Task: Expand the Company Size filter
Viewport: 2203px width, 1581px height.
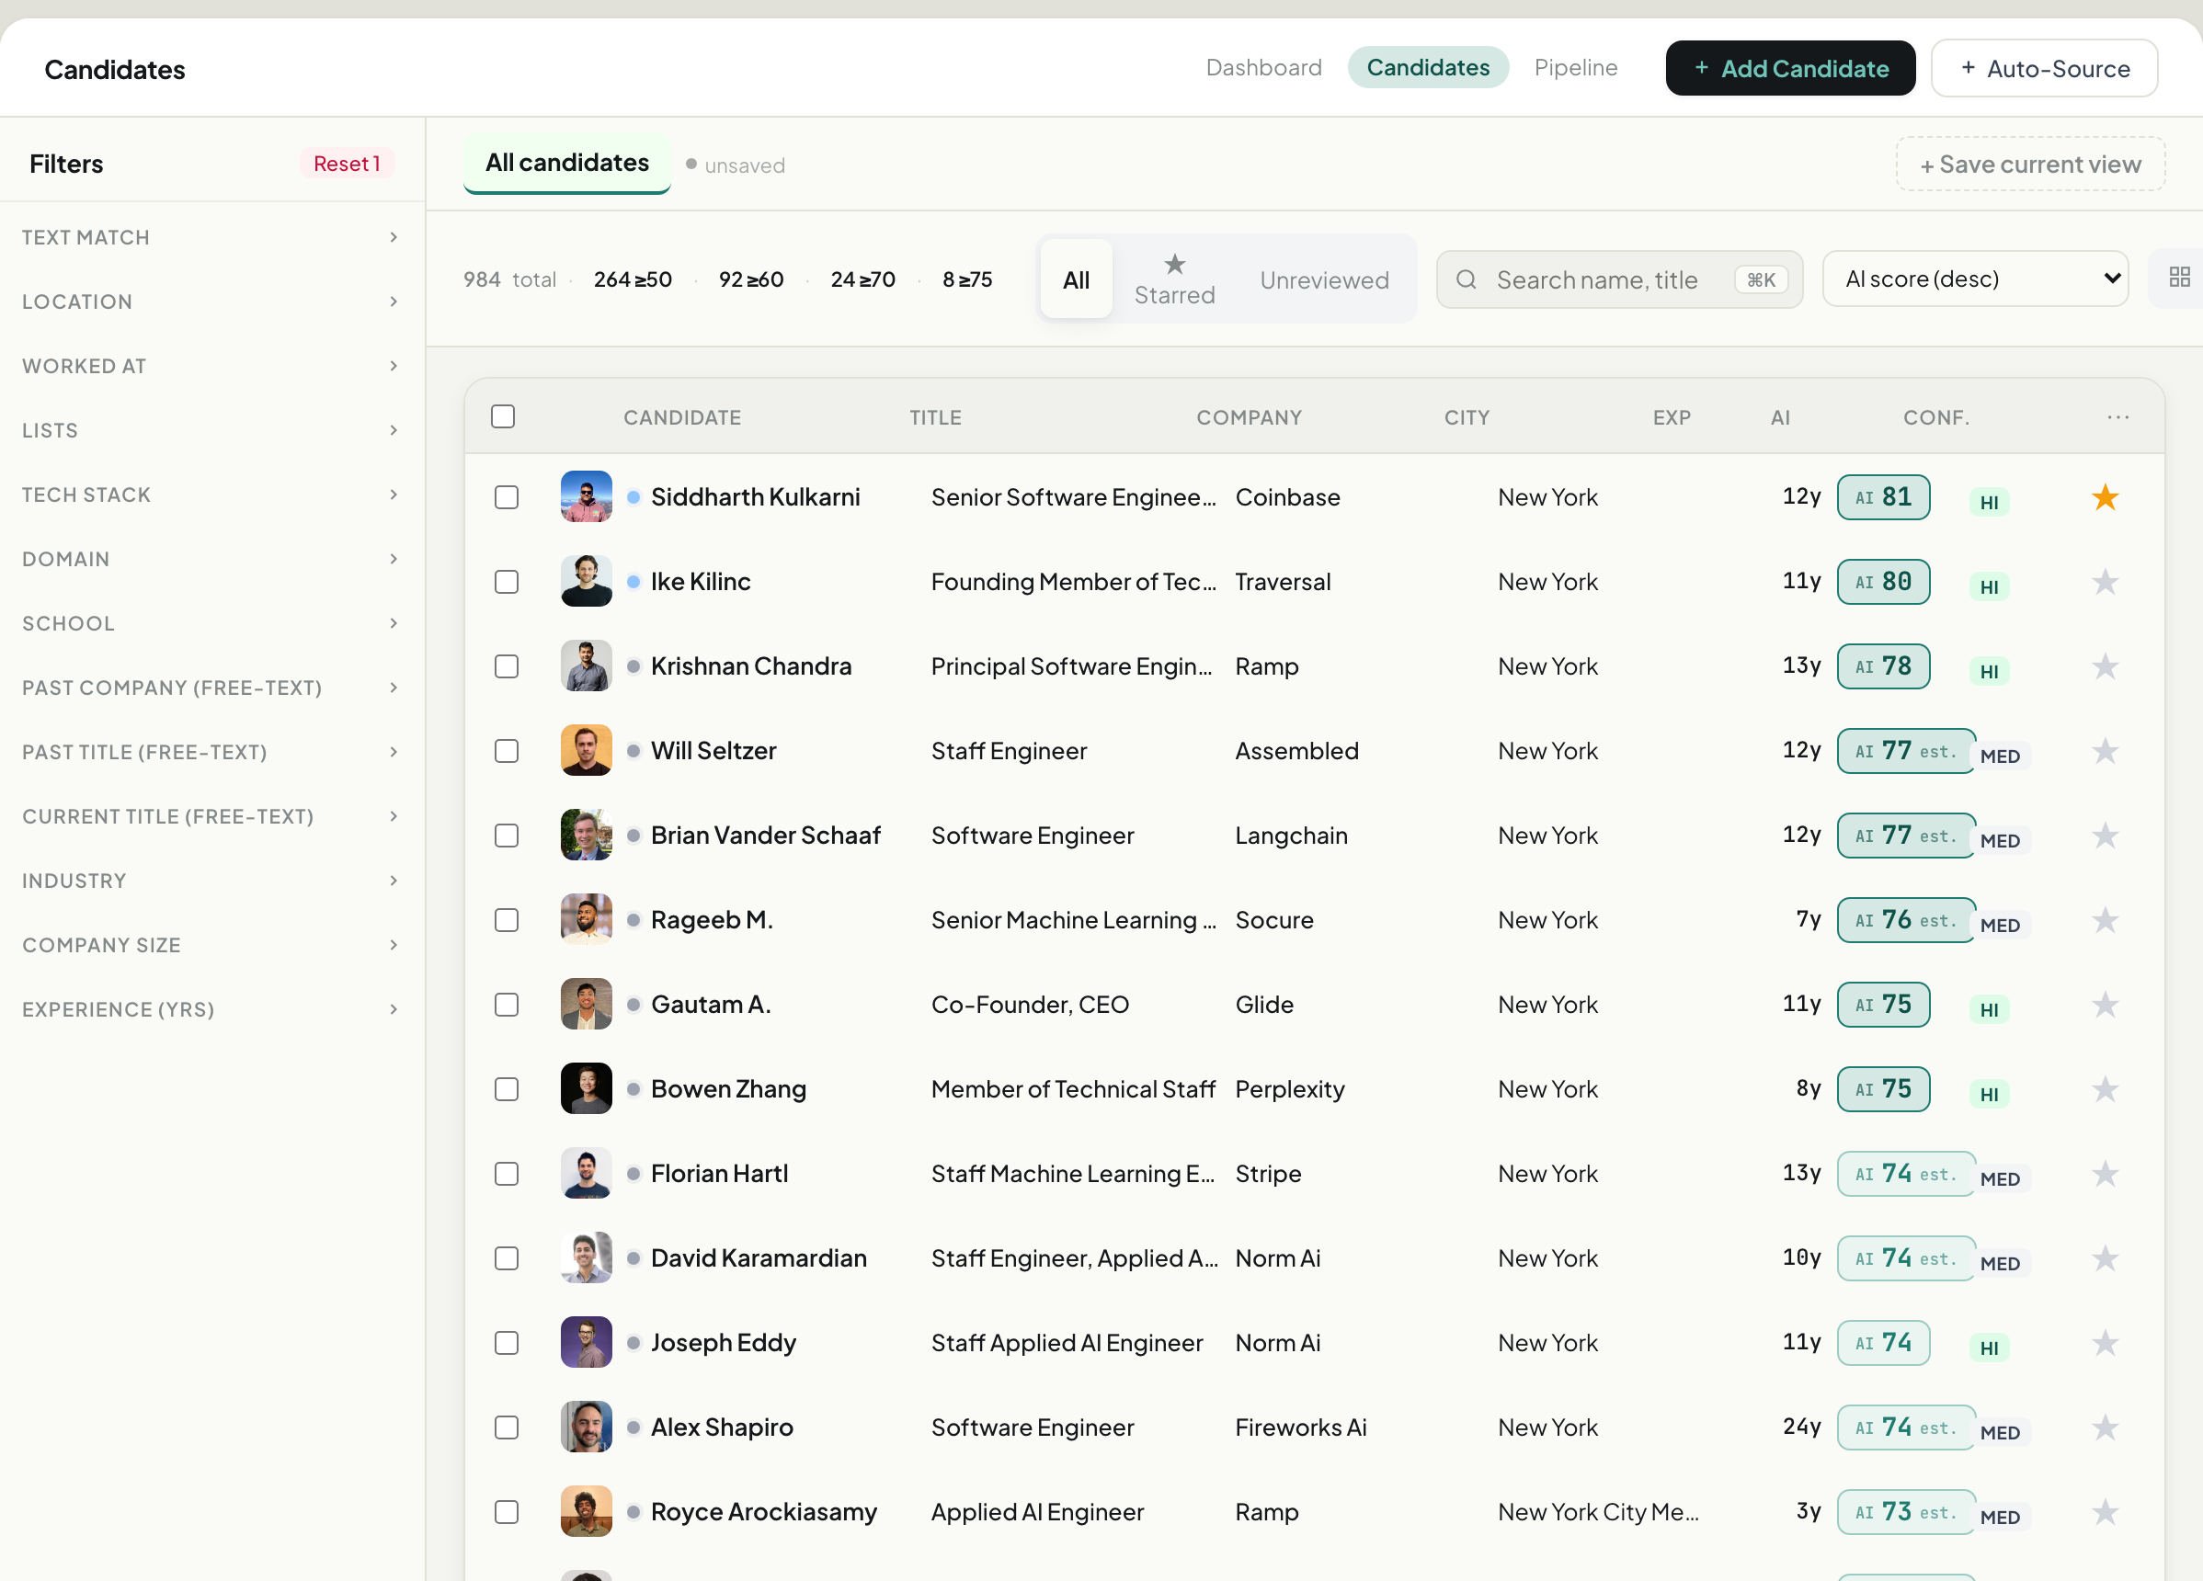Action: pyautogui.click(x=211, y=945)
